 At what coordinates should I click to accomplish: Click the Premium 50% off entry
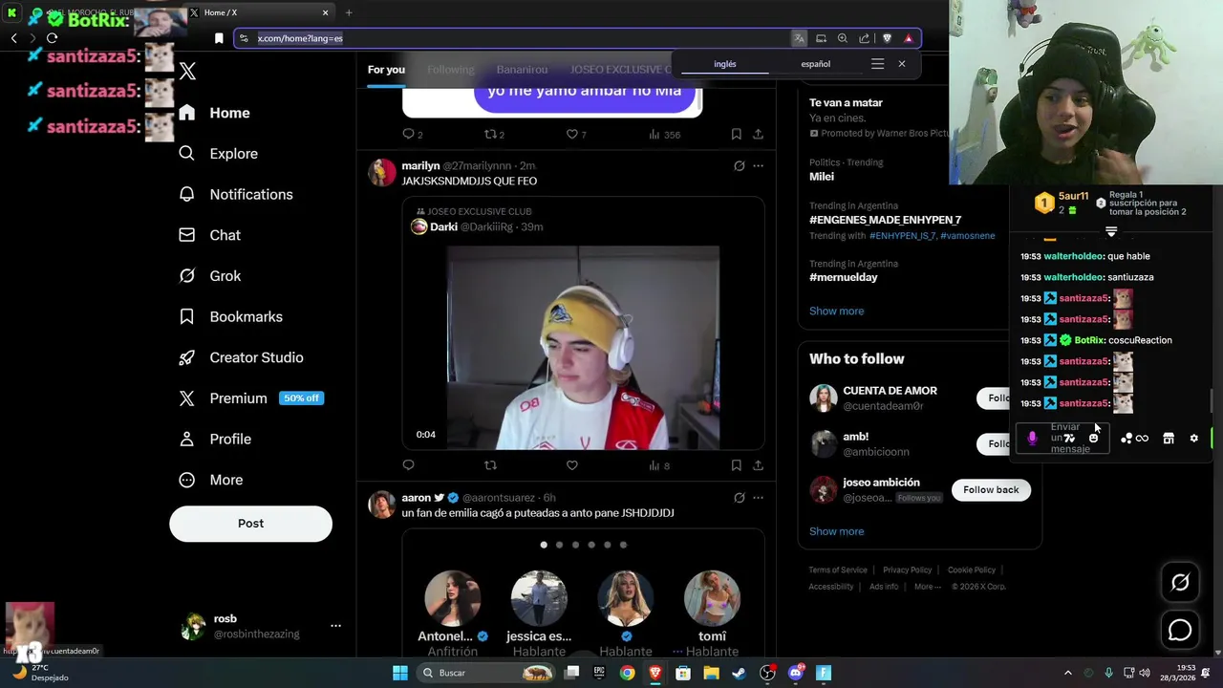click(x=251, y=398)
